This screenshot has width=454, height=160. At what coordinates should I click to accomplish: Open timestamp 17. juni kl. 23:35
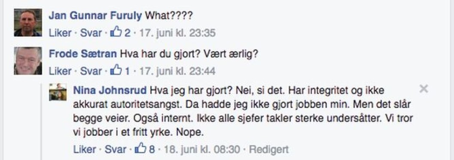point(178,33)
